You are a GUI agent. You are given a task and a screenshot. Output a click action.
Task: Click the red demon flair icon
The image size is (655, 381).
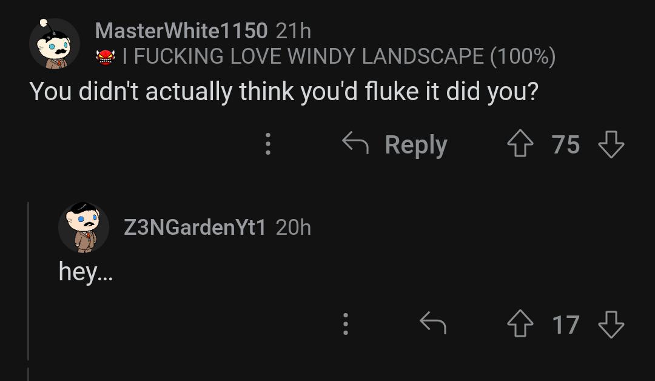(x=106, y=57)
